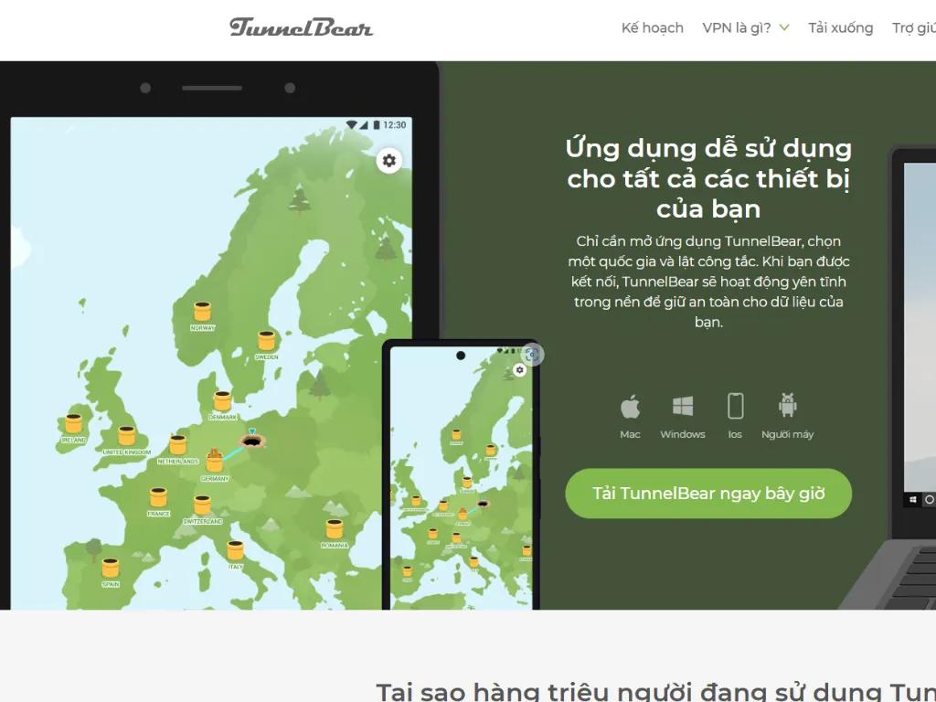936x702 pixels.
Task: Select the Mac platform icon
Action: pyautogui.click(x=630, y=407)
